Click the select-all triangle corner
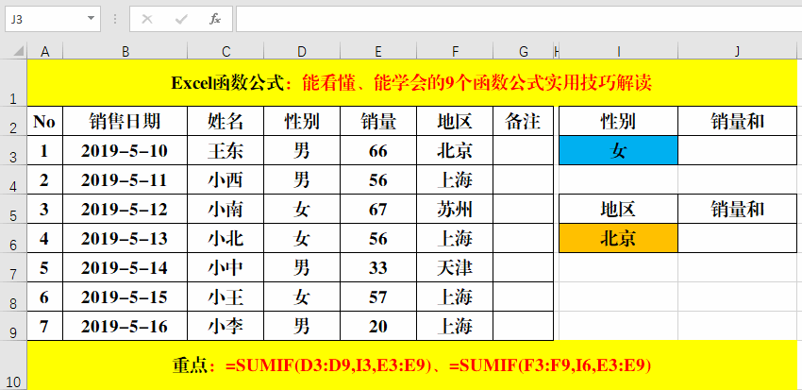Image resolution: width=802 pixels, height=390 pixels. [x=18, y=51]
